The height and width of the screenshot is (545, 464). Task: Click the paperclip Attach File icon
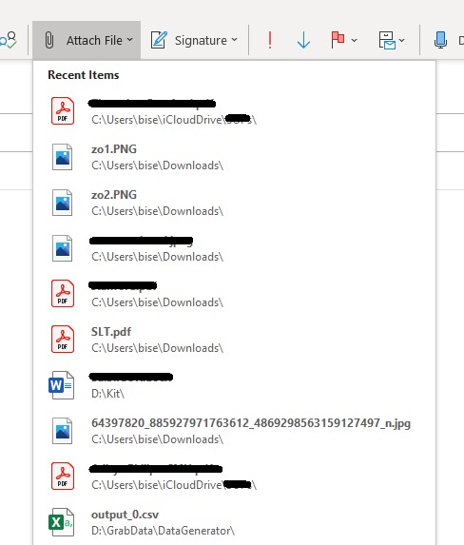coord(49,40)
